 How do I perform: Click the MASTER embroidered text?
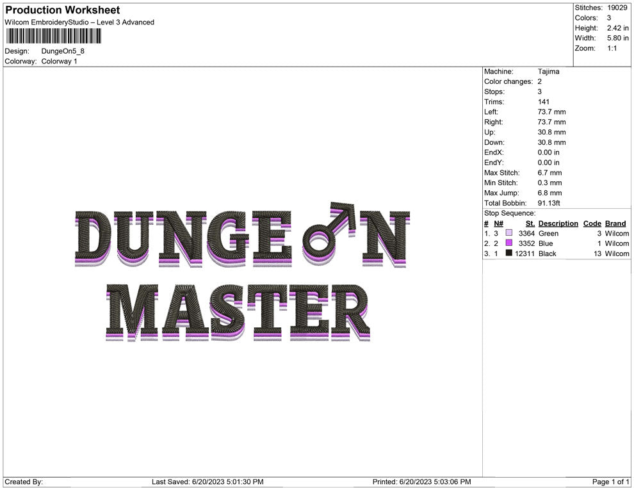click(x=238, y=312)
